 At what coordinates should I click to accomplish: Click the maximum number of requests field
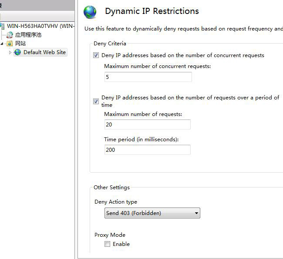(x=147, y=125)
